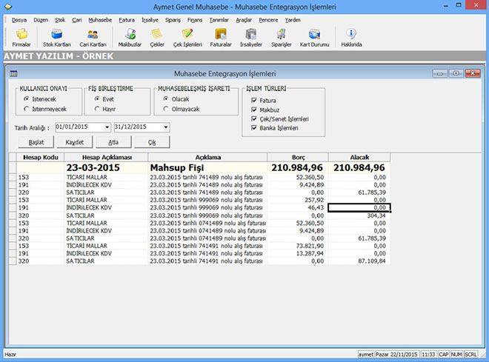Open the İrsaliyeler toolbar icon

point(251,37)
